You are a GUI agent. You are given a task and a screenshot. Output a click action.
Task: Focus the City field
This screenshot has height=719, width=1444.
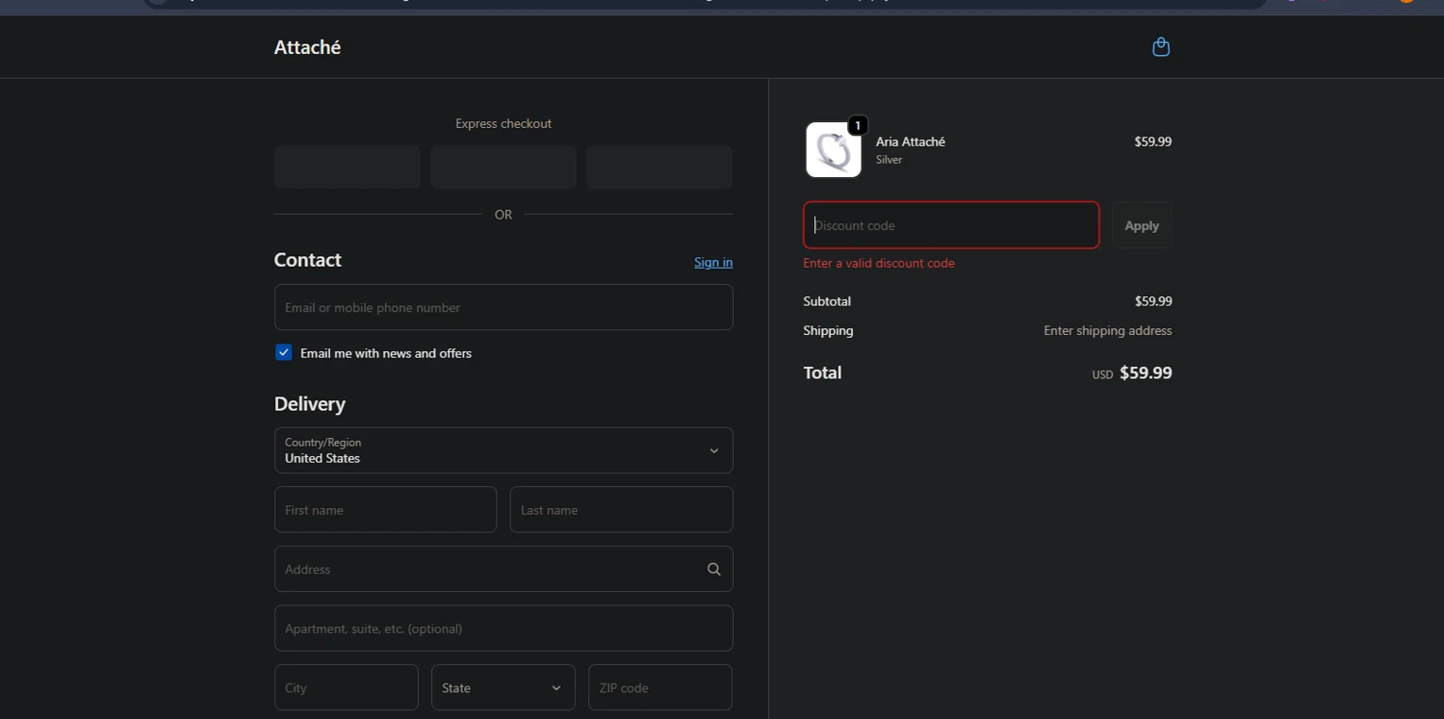click(x=347, y=687)
